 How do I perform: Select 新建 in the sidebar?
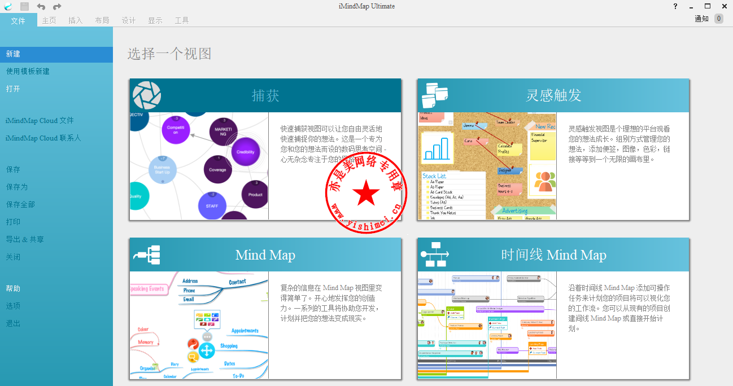(x=56, y=54)
